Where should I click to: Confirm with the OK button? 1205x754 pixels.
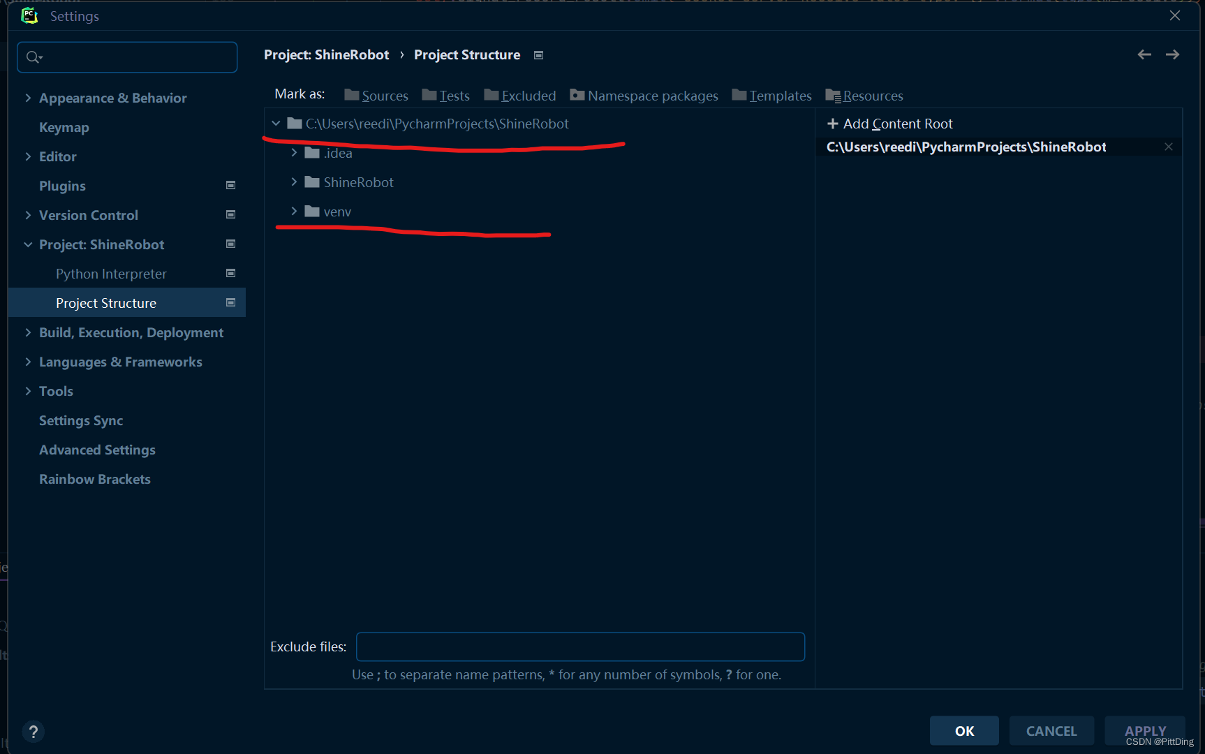click(964, 731)
